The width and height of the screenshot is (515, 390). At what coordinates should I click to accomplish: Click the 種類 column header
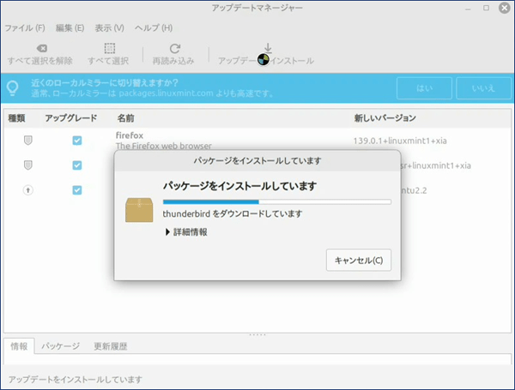coord(16,118)
